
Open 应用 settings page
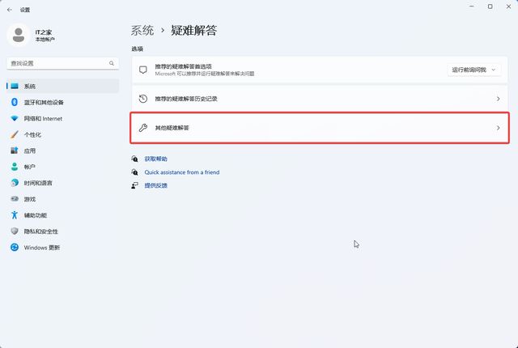[x=63, y=151]
